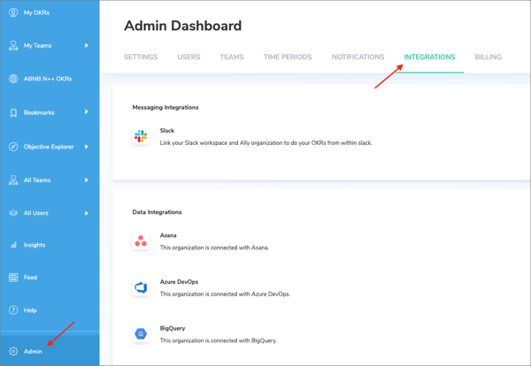Image resolution: width=531 pixels, height=366 pixels.
Task: Click the Admin gear icon
Action: (x=13, y=351)
